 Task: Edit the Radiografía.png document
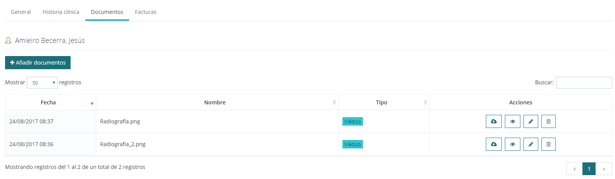(x=530, y=121)
